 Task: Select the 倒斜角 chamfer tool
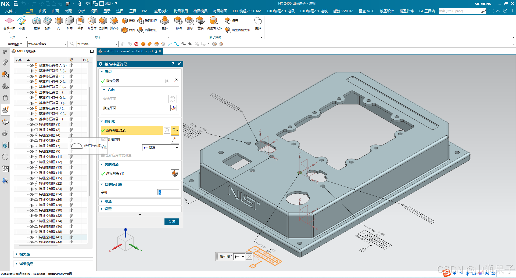(x=114, y=23)
